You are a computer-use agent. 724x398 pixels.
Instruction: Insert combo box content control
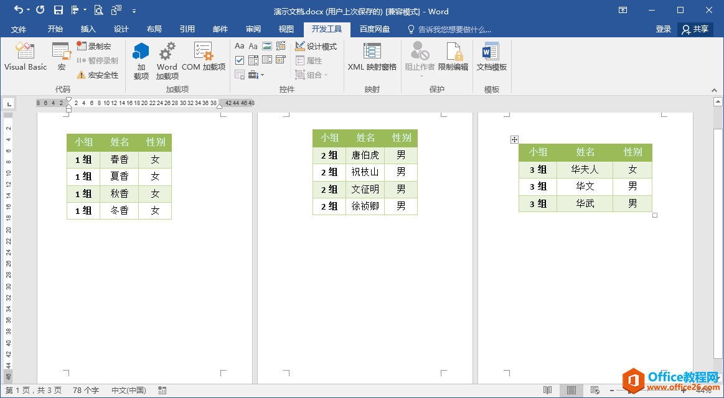253,60
